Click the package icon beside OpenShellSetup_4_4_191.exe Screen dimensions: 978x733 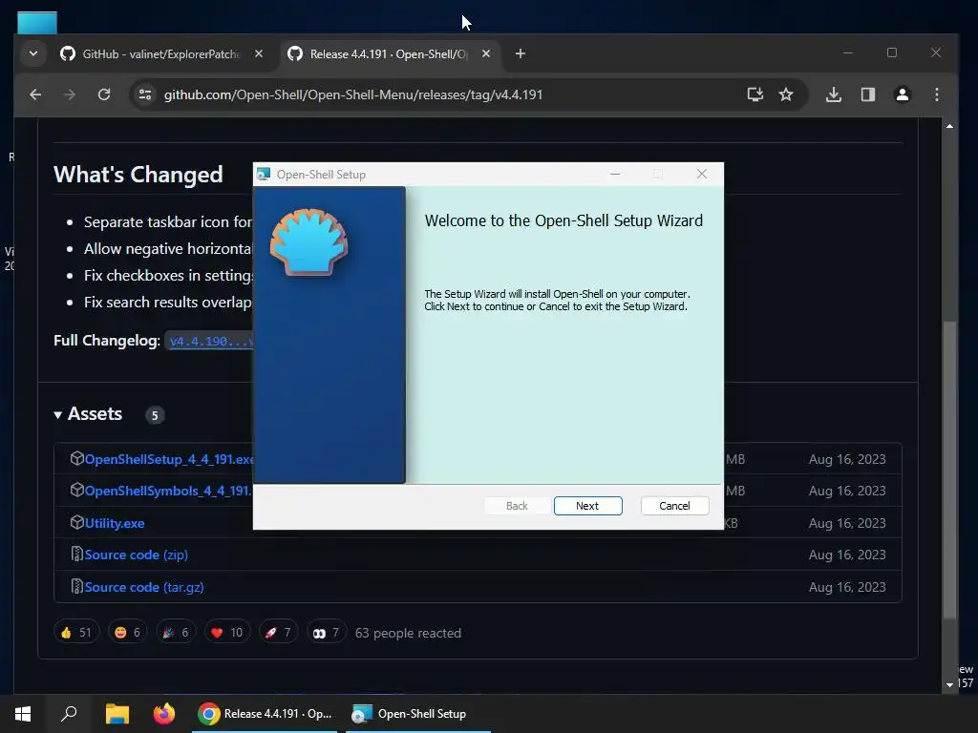(x=76, y=459)
